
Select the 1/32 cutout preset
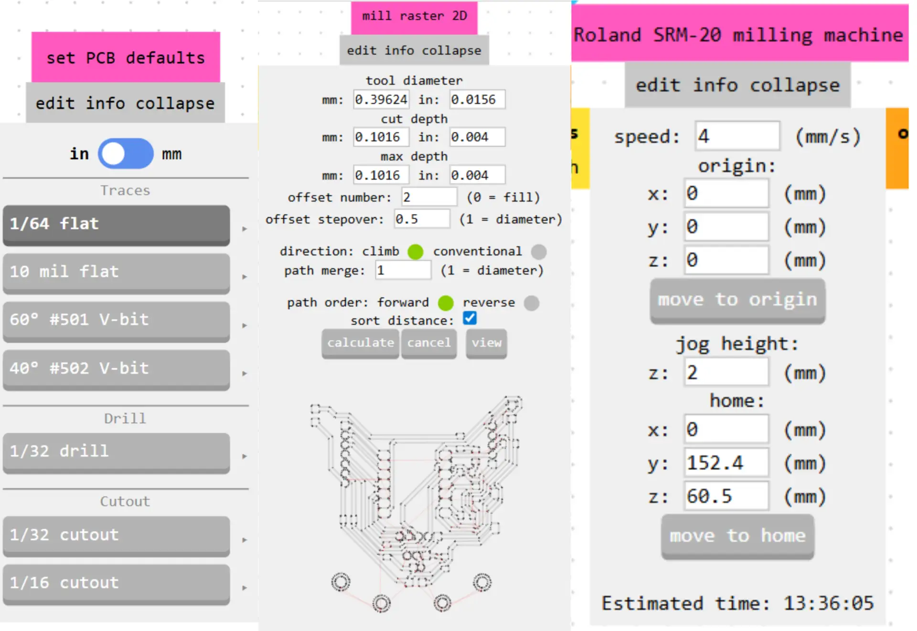(116, 535)
